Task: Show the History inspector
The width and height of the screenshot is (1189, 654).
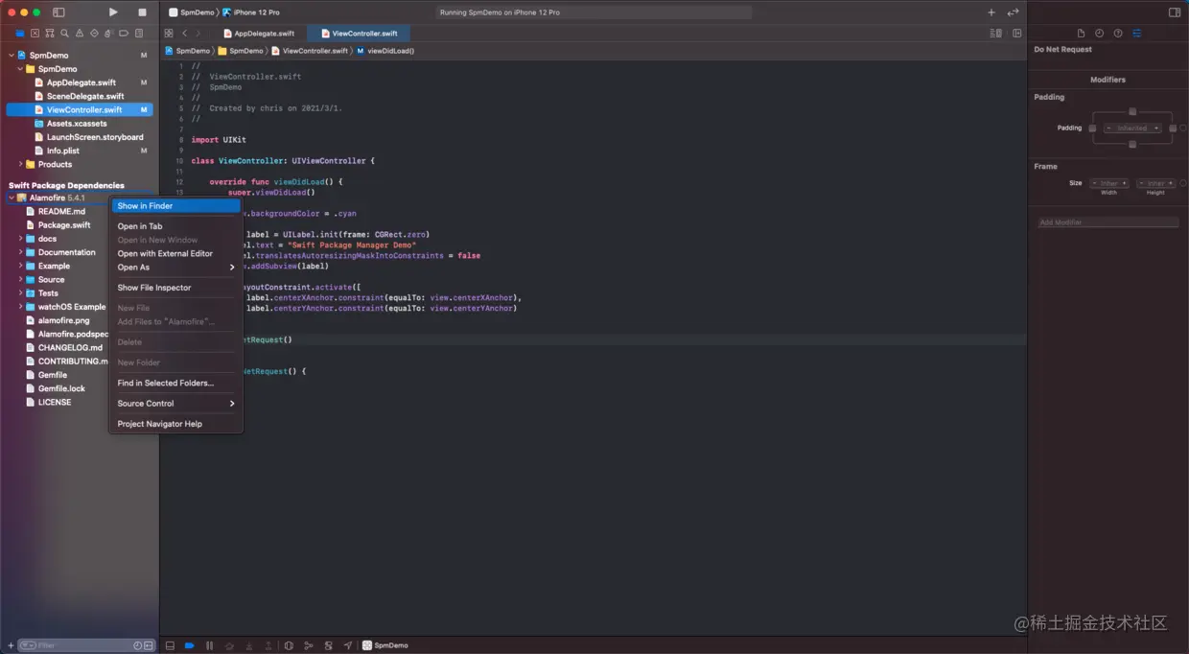Action: coord(1099,34)
